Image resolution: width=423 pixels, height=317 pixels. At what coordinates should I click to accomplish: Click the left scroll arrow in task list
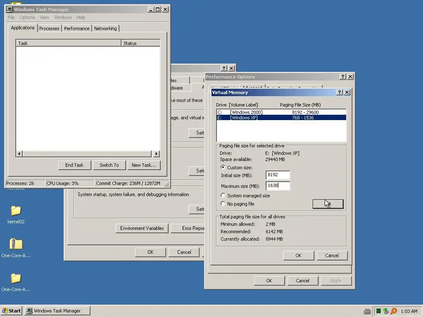19,154
